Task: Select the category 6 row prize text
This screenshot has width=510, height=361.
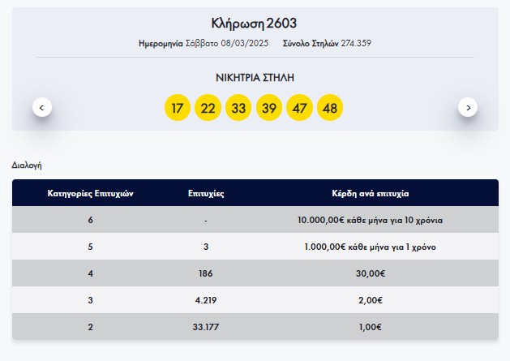Action: click(371, 221)
